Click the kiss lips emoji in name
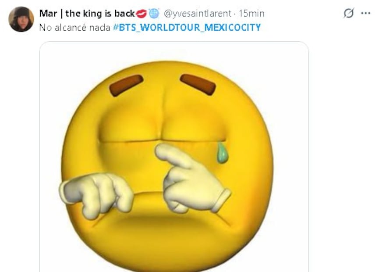 [141, 14]
